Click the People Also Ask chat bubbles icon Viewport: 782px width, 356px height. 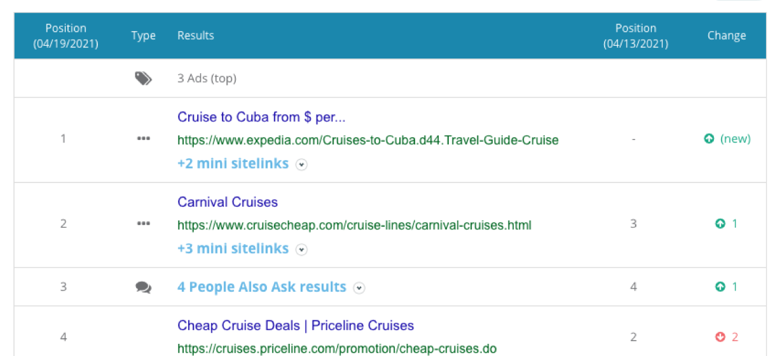144,287
